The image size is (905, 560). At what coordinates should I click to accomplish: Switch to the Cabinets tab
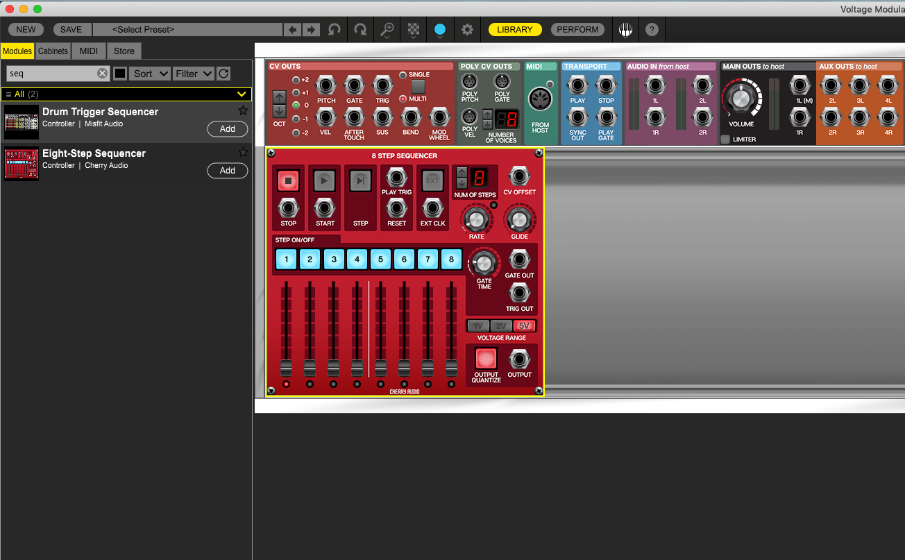(x=53, y=51)
